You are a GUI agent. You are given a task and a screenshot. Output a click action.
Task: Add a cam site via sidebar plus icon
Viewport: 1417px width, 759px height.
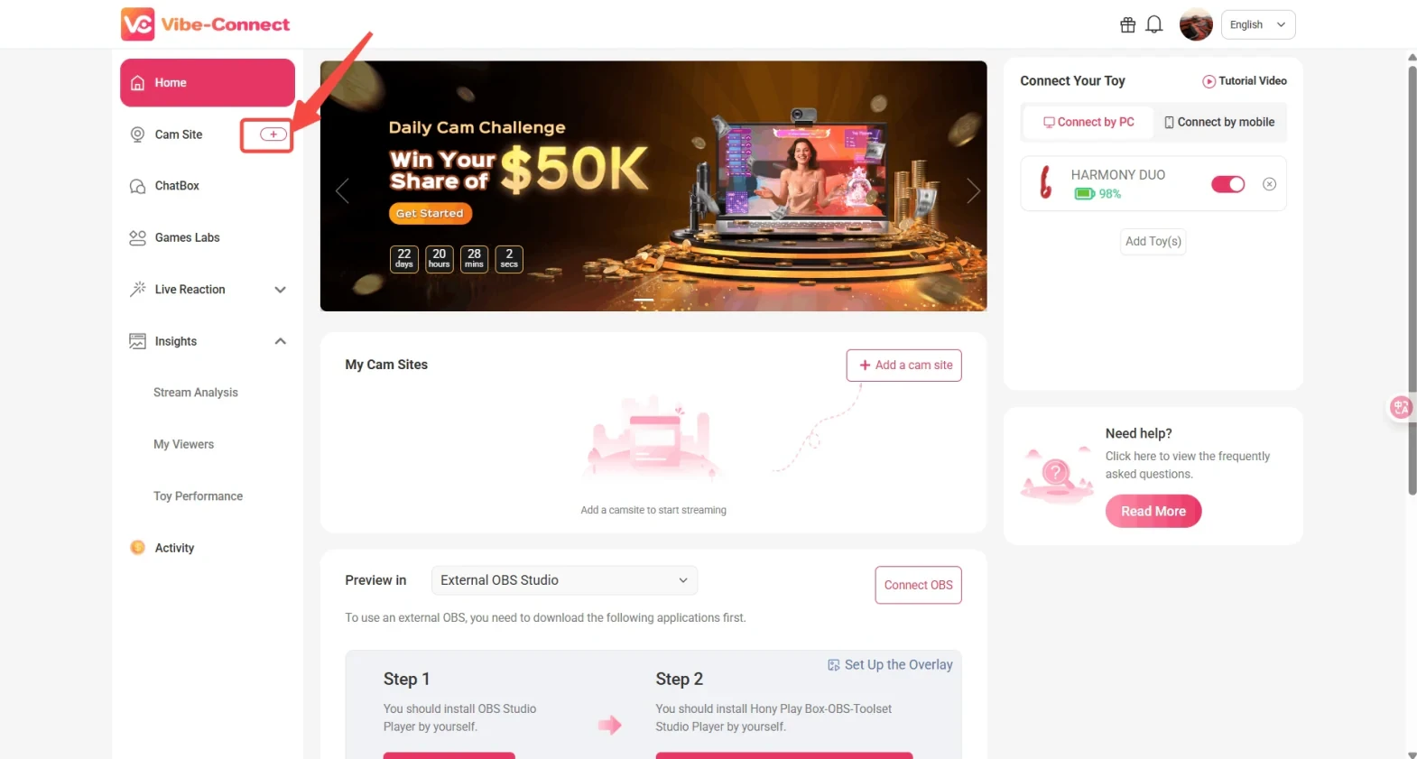[273, 134]
